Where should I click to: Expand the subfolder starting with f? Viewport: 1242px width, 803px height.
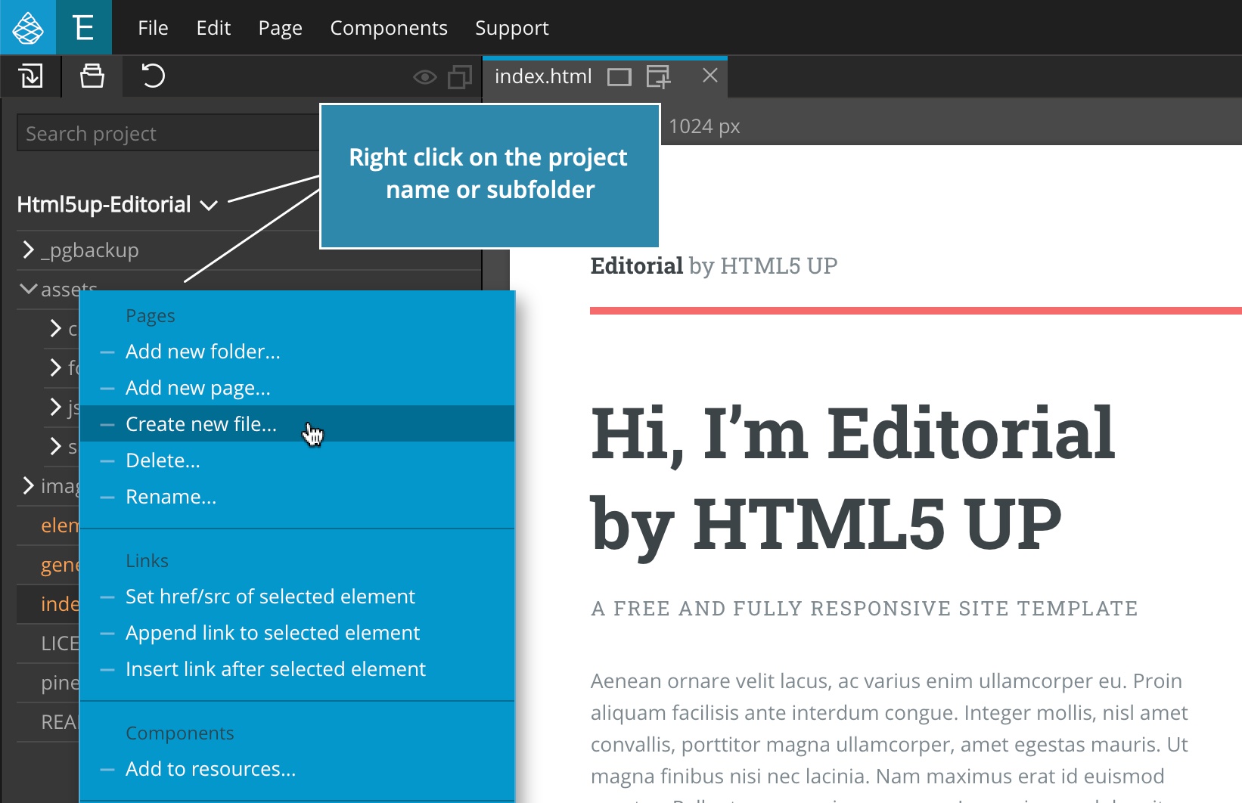[55, 367]
